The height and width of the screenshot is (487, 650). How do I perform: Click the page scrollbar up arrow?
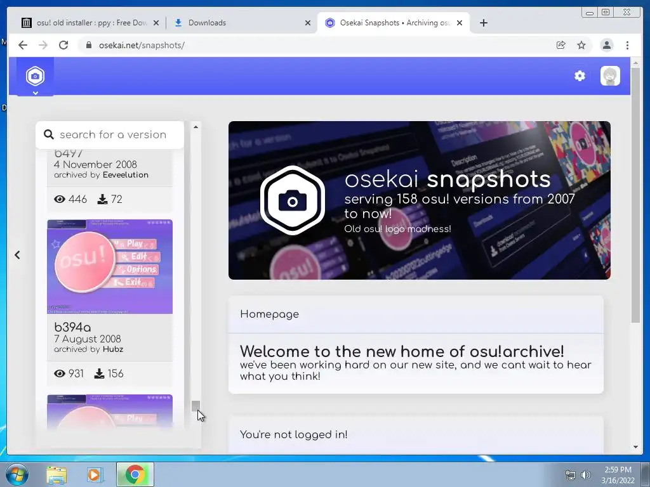(x=635, y=63)
